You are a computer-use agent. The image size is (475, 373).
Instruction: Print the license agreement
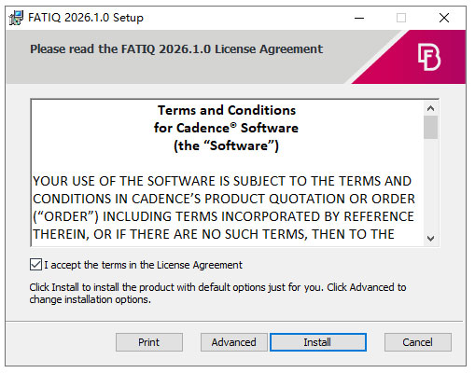(149, 342)
